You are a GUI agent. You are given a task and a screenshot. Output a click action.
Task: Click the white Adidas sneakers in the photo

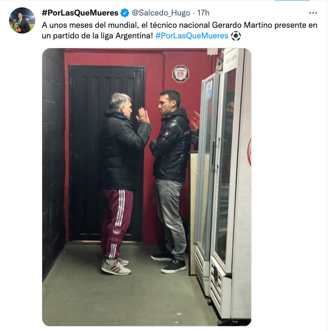coord(116,266)
